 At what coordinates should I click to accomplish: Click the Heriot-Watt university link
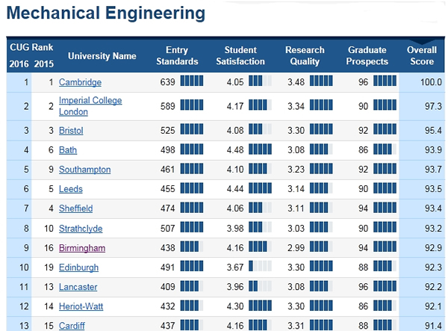81,306
